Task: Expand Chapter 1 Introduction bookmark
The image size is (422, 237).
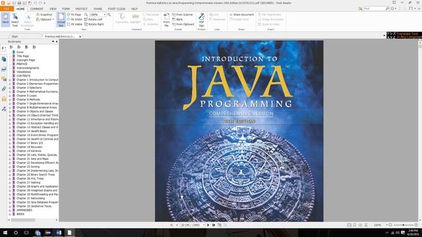Action: pyautogui.click(x=10, y=80)
